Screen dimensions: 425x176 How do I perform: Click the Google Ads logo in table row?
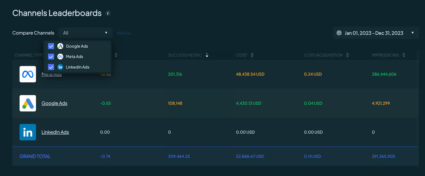pyautogui.click(x=28, y=103)
